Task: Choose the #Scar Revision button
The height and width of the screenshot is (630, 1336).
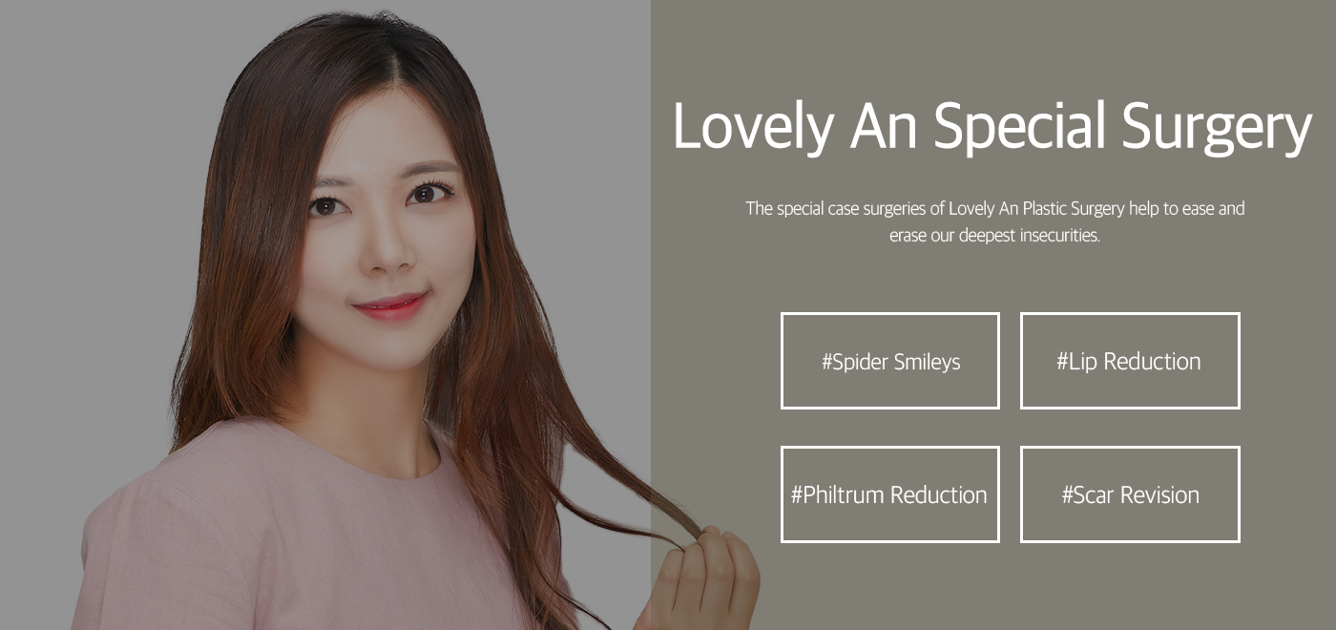Action: (1130, 494)
